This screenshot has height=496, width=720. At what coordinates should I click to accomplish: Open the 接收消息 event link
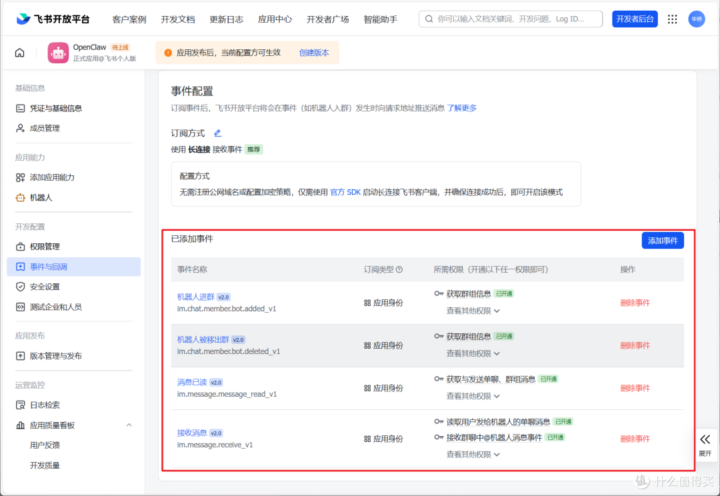click(192, 433)
